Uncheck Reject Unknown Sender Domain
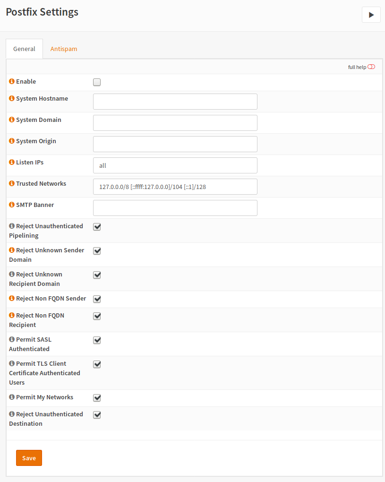Screen dimensions: 385x482 97,251
